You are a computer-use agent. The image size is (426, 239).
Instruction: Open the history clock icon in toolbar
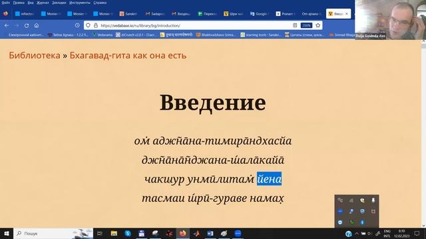point(77,25)
